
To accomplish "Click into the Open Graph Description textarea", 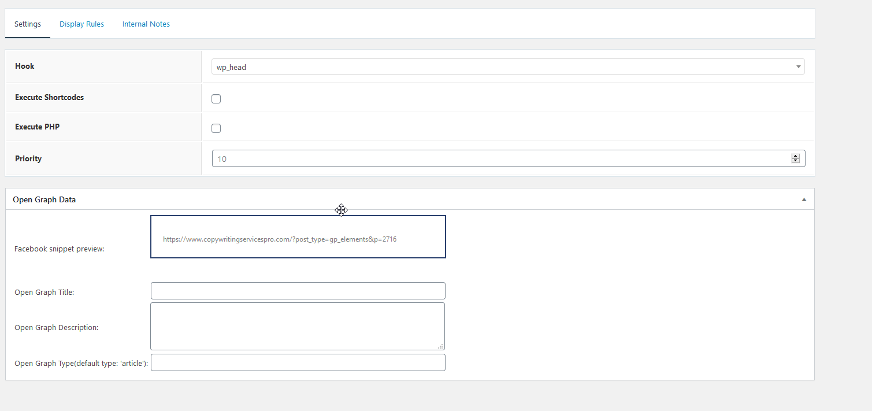I will tap(298, 326).
